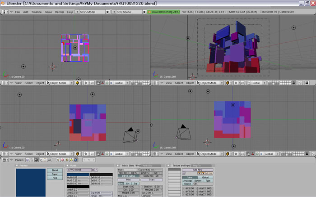Select the World buttons globe icon

76,160
